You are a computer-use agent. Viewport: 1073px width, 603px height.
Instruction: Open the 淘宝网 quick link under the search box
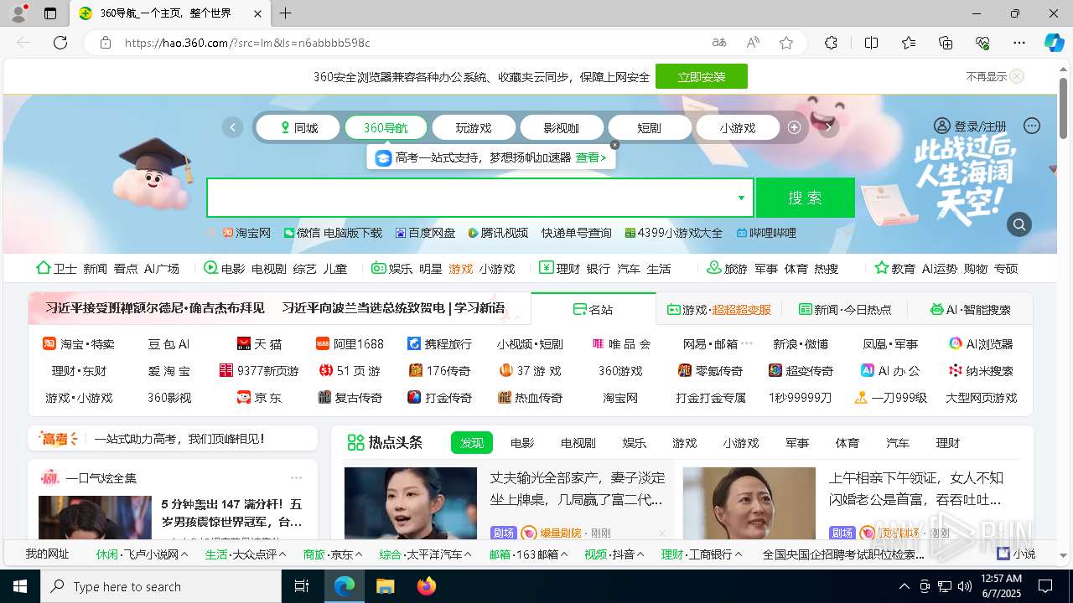pos(246,233)
